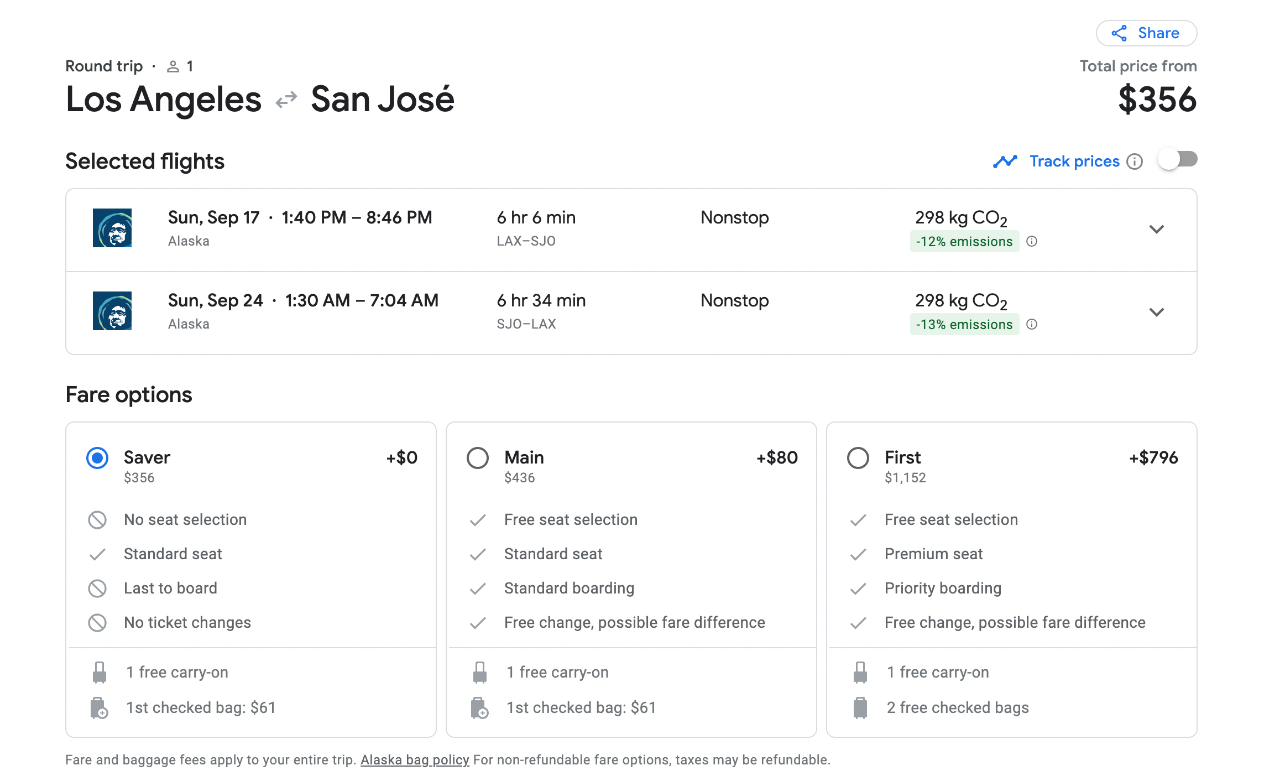The image size is (1285, 781).
Task: Click the passenger count person icon
Action: [173, 67]
